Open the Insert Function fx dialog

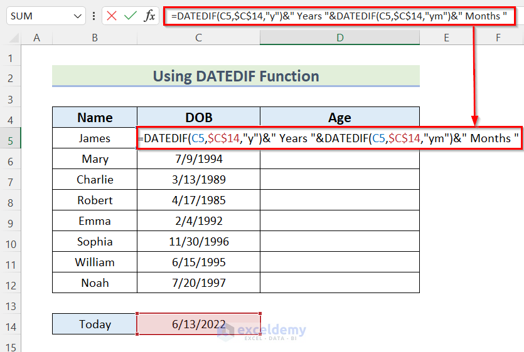tap(149, 16)
